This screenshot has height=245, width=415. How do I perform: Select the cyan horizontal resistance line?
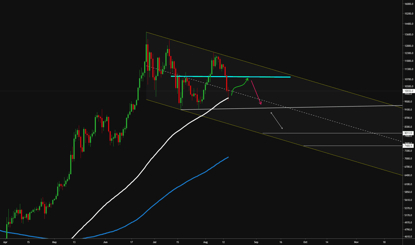tap(231, 77)
